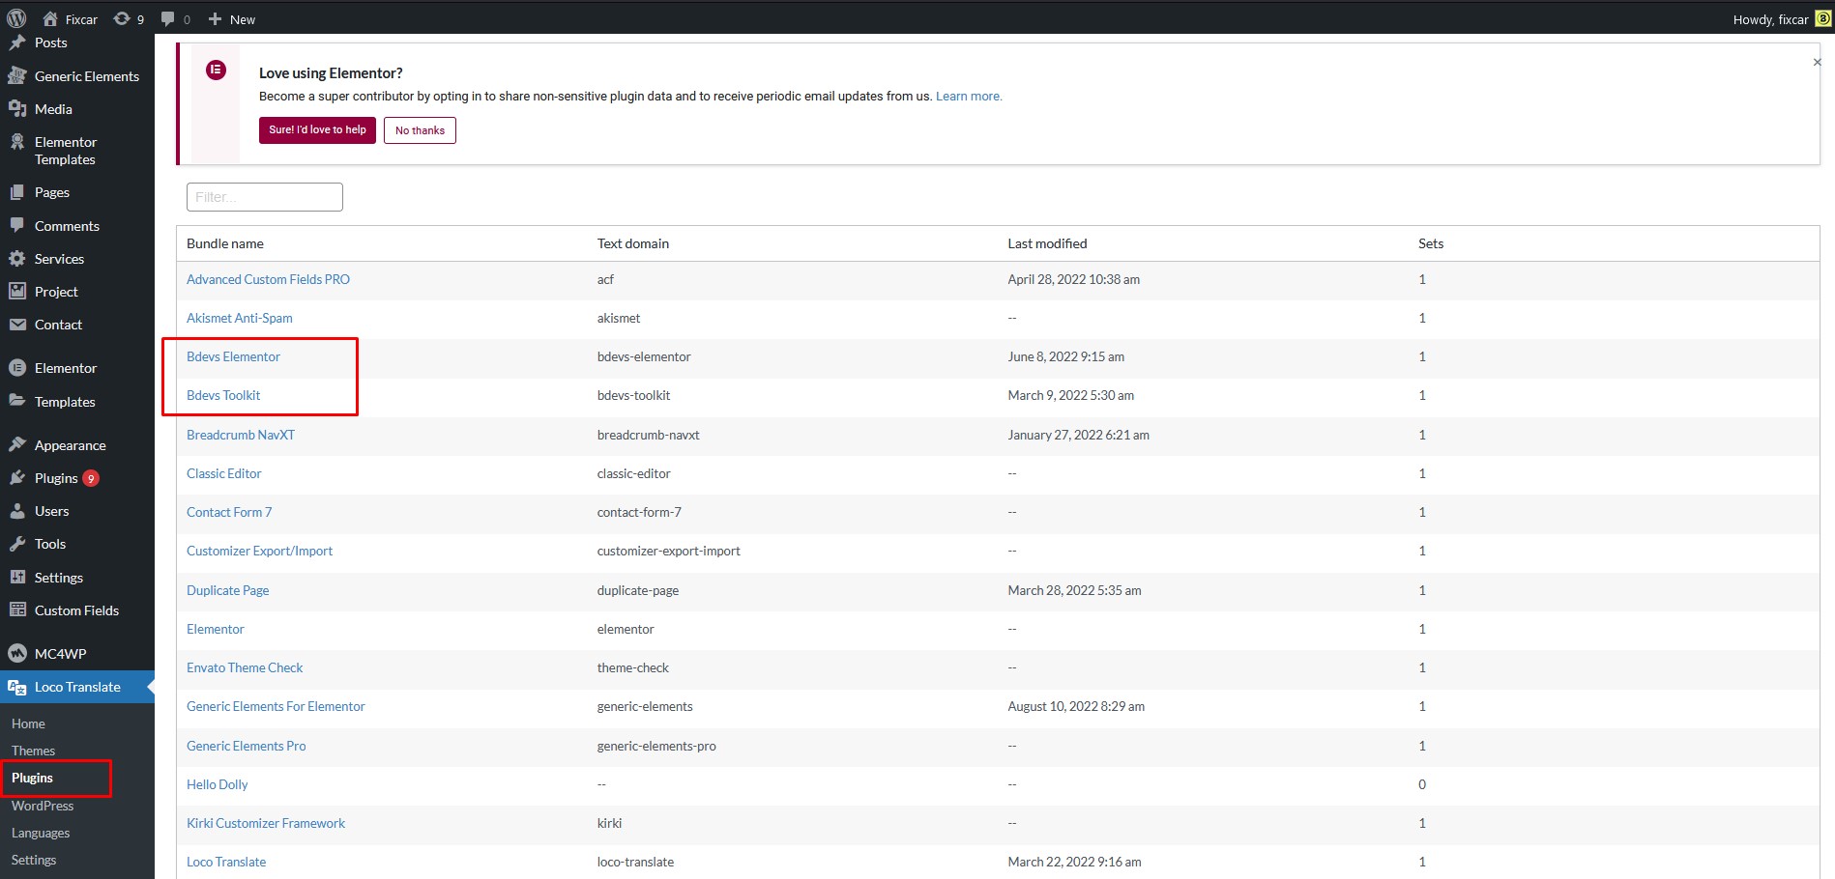Open the Loco Translate bundle row link
This screenshot has height=879, width=1835.
click(226, 862)
